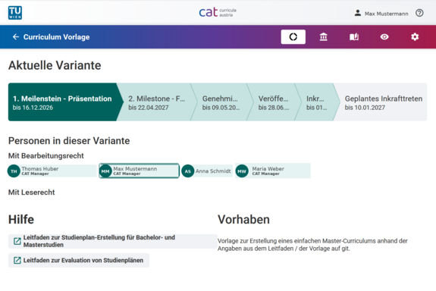Click the Curriculum Vorlage title

[x=56, y=37]
